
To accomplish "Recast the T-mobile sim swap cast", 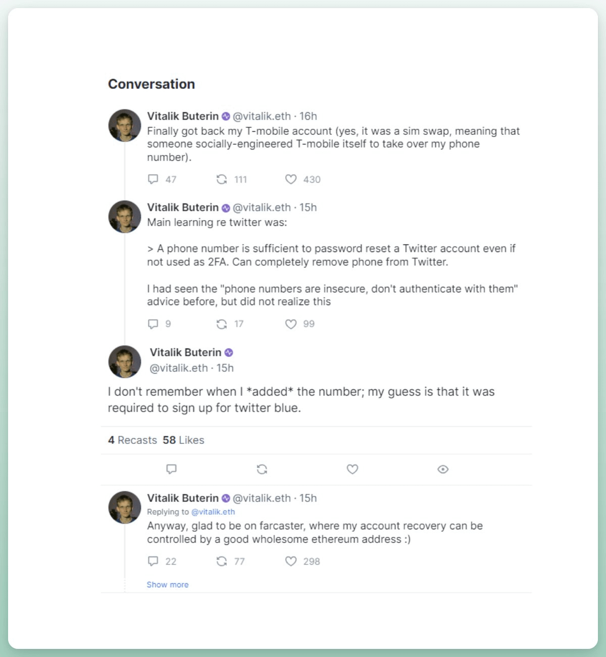I will tap(222, 179).
